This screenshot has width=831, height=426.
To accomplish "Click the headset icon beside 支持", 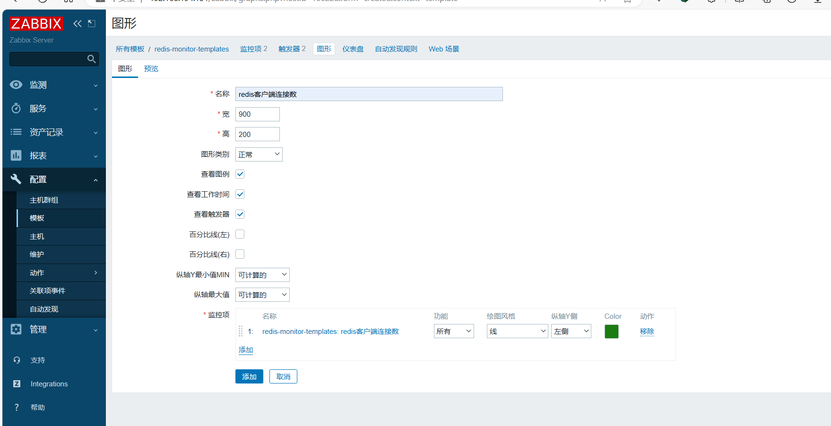I will click(x=17, y=360).
